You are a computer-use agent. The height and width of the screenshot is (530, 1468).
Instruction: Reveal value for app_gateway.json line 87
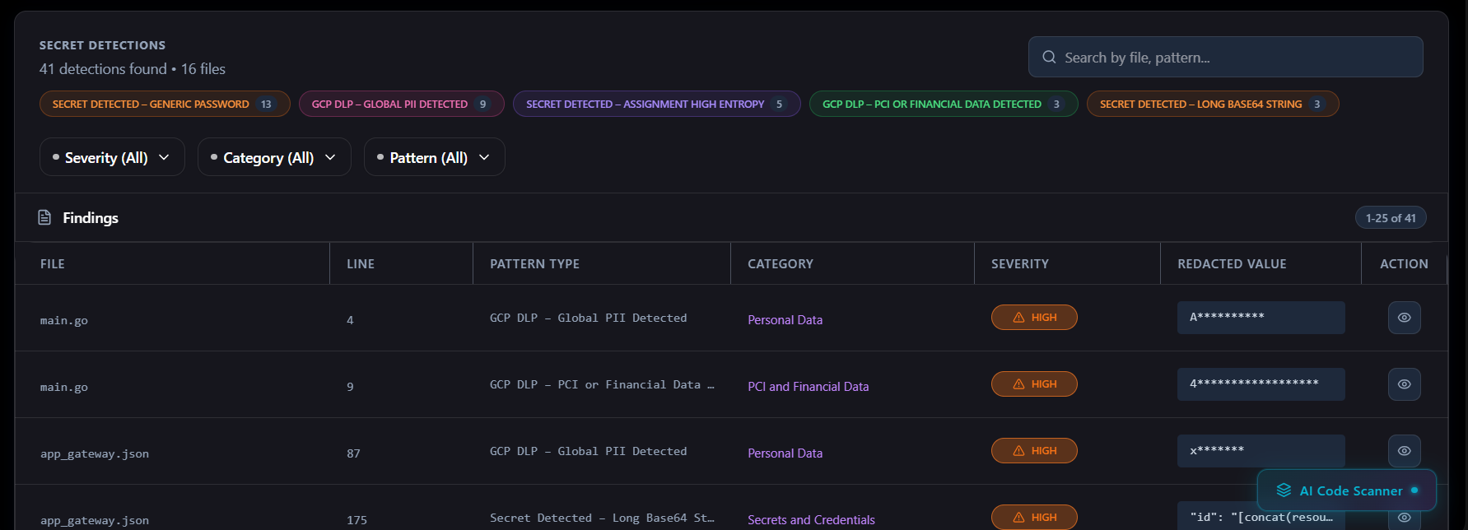point(1405,451)
